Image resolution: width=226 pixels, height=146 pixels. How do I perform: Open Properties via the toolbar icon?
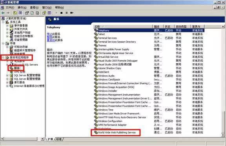[27, 13]
